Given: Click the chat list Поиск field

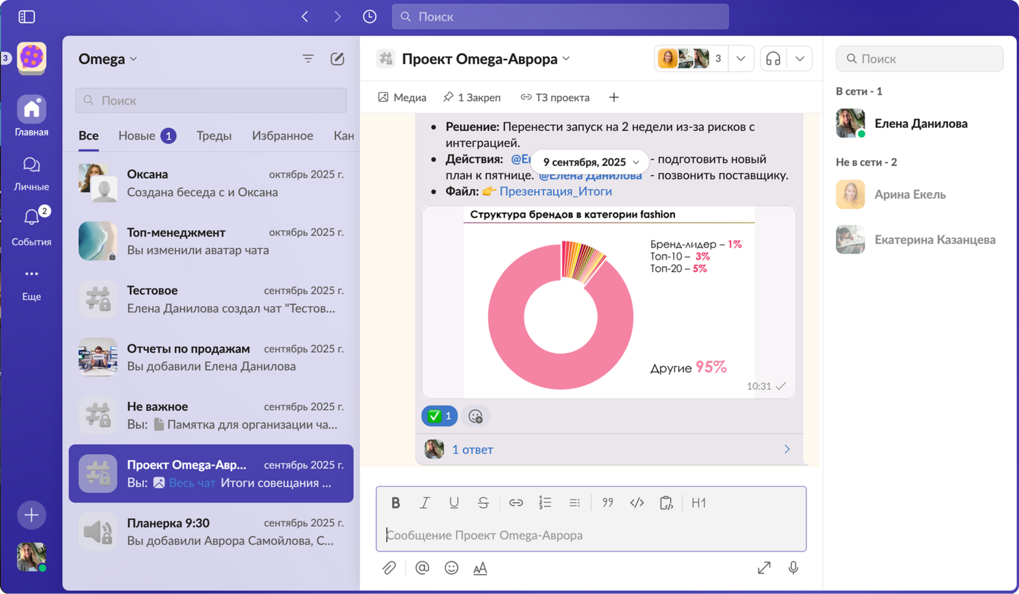Looking at the screenshot, I should (x=211, y=100).
